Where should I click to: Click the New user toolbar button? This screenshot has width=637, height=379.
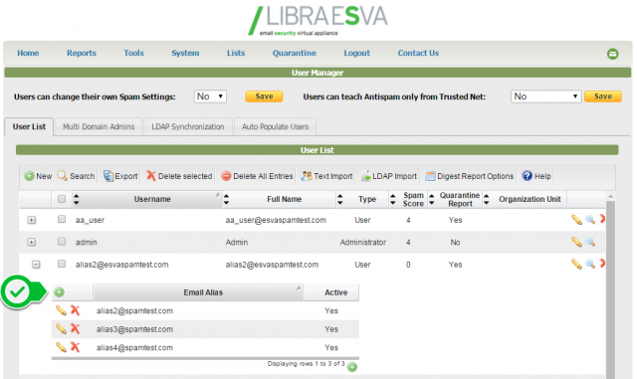(x=38, y=176)
